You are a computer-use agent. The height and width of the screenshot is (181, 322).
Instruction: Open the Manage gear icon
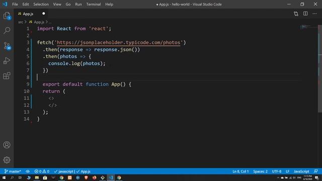pos(7,160)
